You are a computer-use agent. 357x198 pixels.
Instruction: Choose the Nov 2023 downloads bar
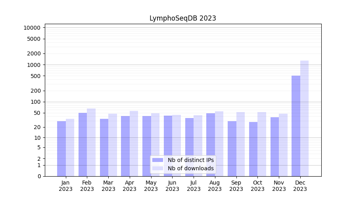(283, 145)
